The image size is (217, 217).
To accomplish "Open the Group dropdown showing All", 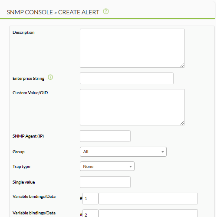I will pyautogui.click(x=123, y=151).
